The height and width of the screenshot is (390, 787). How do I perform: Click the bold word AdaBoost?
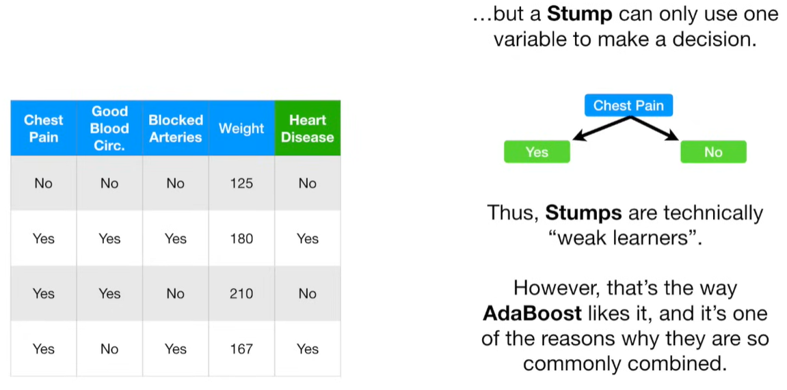532,314
